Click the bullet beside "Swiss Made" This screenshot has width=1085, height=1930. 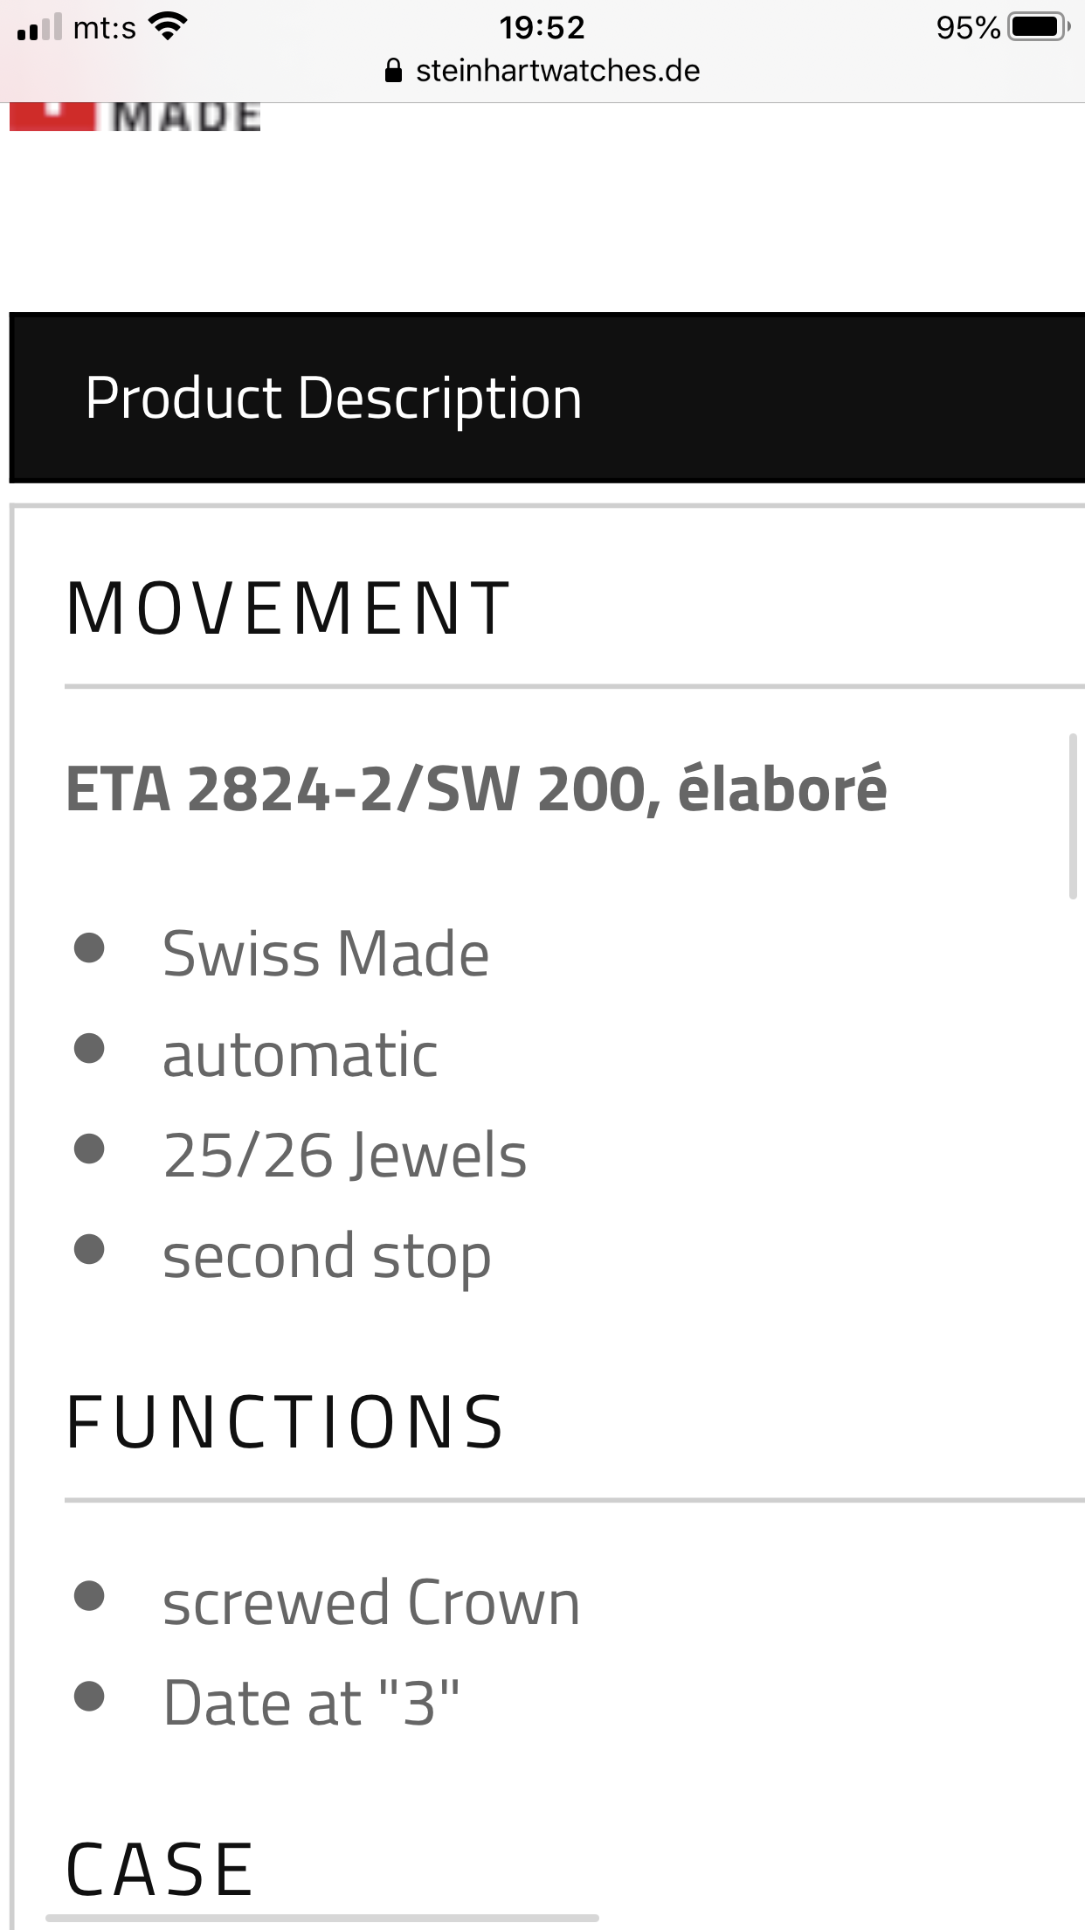click(x=89, y=948)
